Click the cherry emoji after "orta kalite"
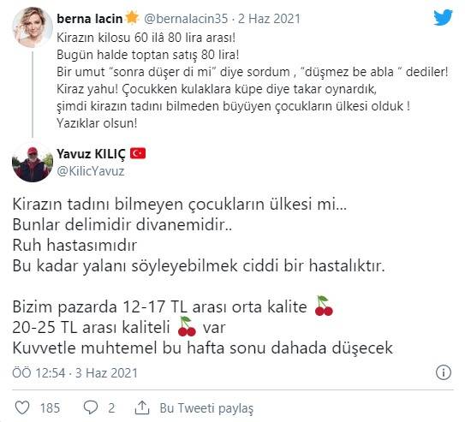 point(324,306)
